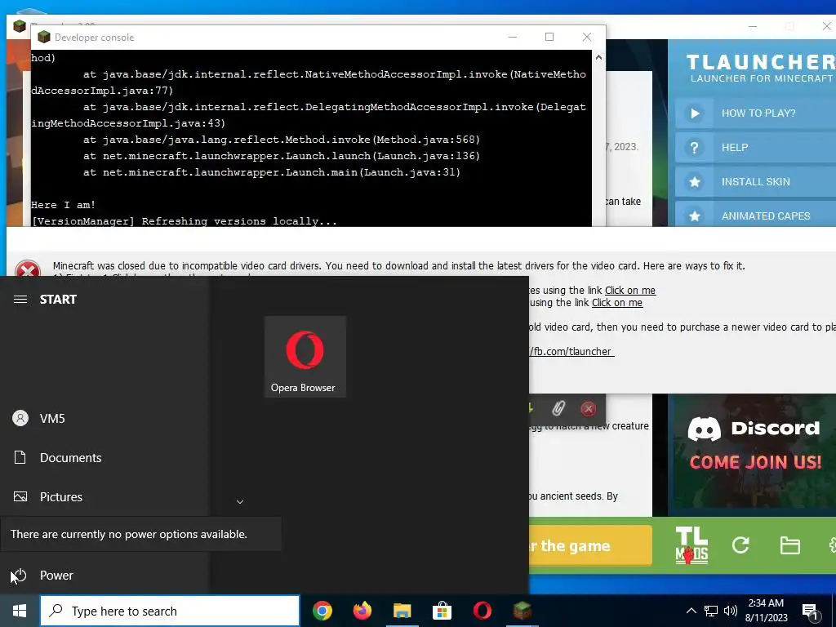Focus the Type here to search box
Image resolution: width=836 pixels, height=627 pixels.
pos(170,611)
